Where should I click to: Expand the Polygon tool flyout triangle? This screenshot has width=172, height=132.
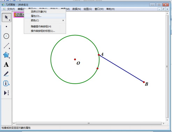pos(9,58)
